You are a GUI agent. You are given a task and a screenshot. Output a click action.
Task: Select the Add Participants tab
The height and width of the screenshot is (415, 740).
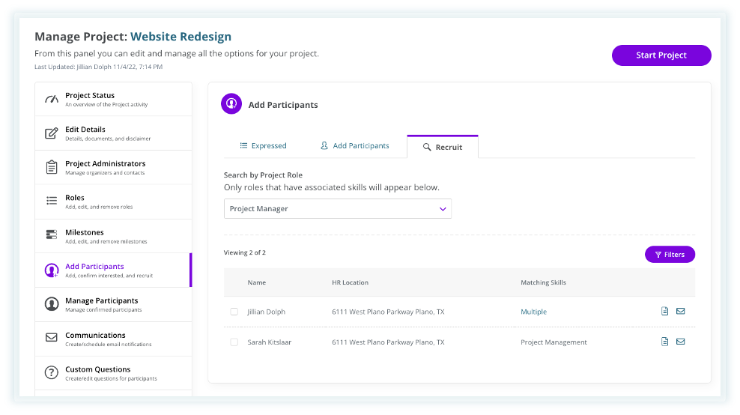pyautogui.click(x=354, y=146)
